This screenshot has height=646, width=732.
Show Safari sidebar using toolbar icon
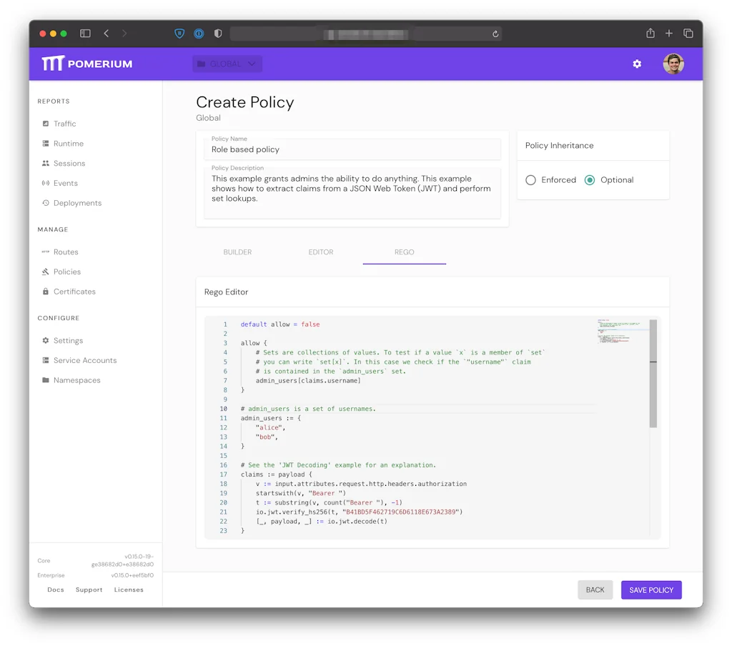(85, 34)
